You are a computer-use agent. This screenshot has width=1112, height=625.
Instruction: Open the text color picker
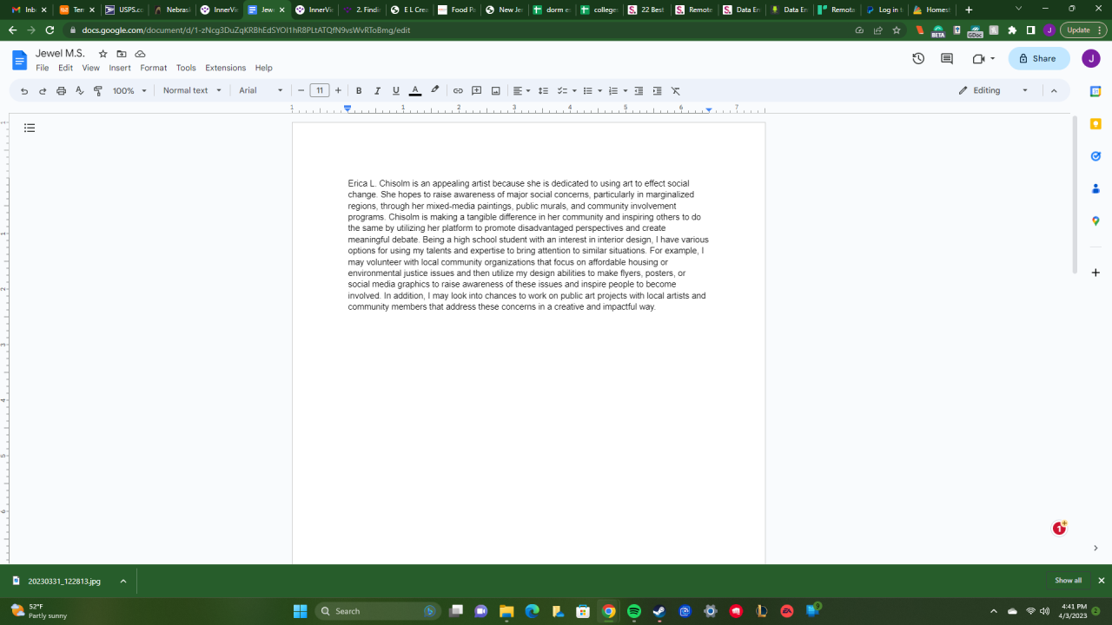[x=415, y=90]
